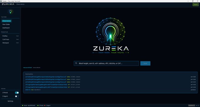The width and height of the screenshot is (200, 107).
Task: Turn off the Z-Portal service switch
Action: coord(17,93)
